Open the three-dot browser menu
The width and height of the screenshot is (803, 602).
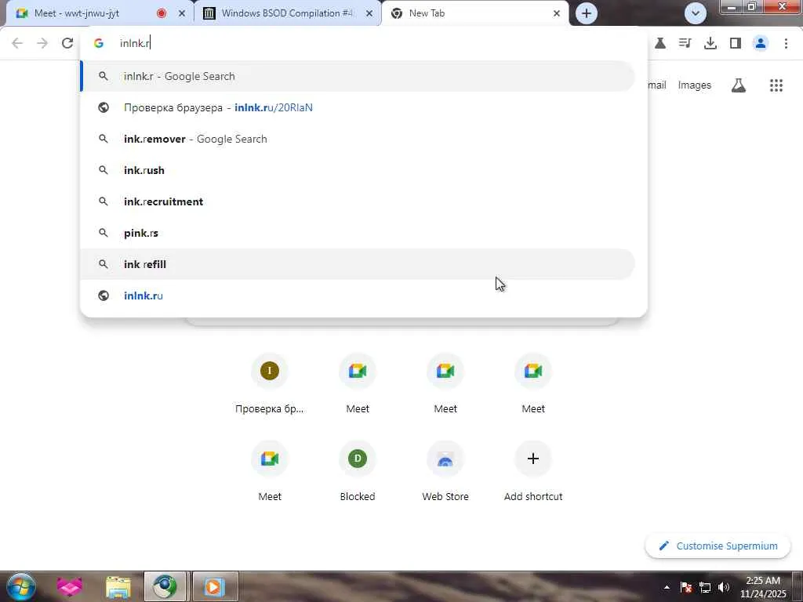[x=786, y=43]
